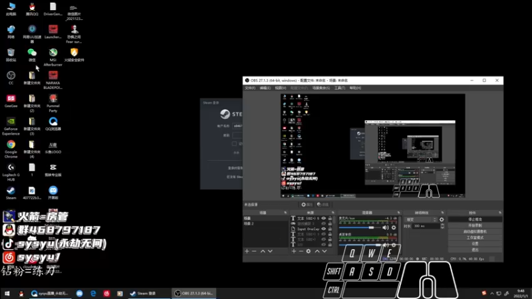
Task: Pop out the Scenes dock via its header icon
Action: 285,213
